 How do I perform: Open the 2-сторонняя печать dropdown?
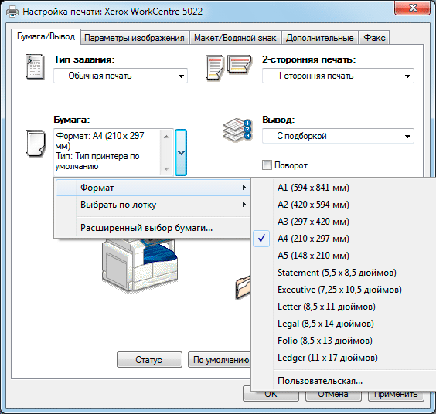point(338,76)
